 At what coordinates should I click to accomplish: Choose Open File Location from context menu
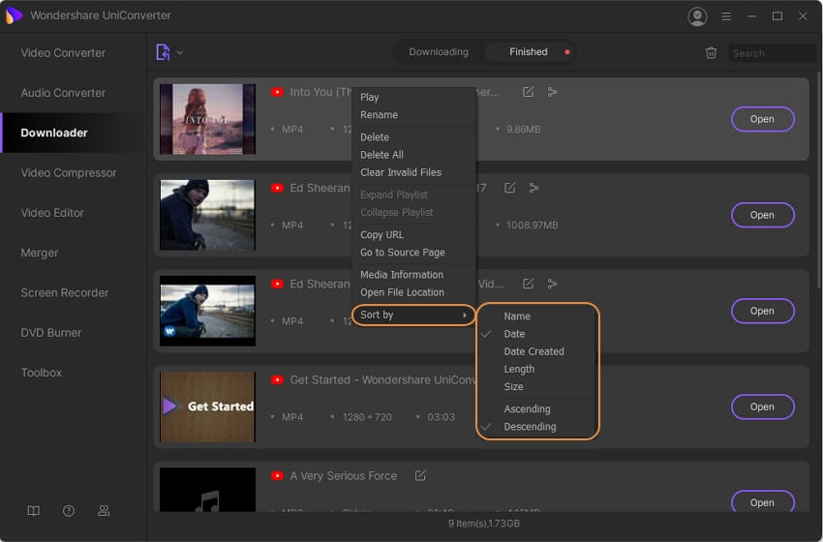(x=402, y=292)
